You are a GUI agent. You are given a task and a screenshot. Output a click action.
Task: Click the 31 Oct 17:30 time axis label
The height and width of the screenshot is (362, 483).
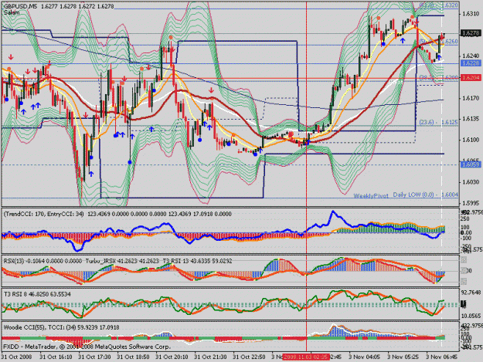coord(94,357)
